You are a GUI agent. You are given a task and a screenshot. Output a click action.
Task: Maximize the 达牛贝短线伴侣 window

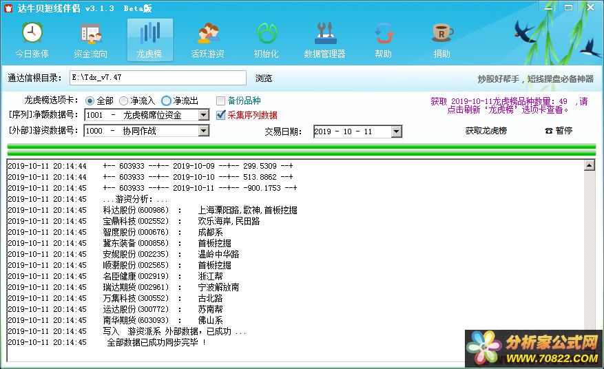pos(569,8)
